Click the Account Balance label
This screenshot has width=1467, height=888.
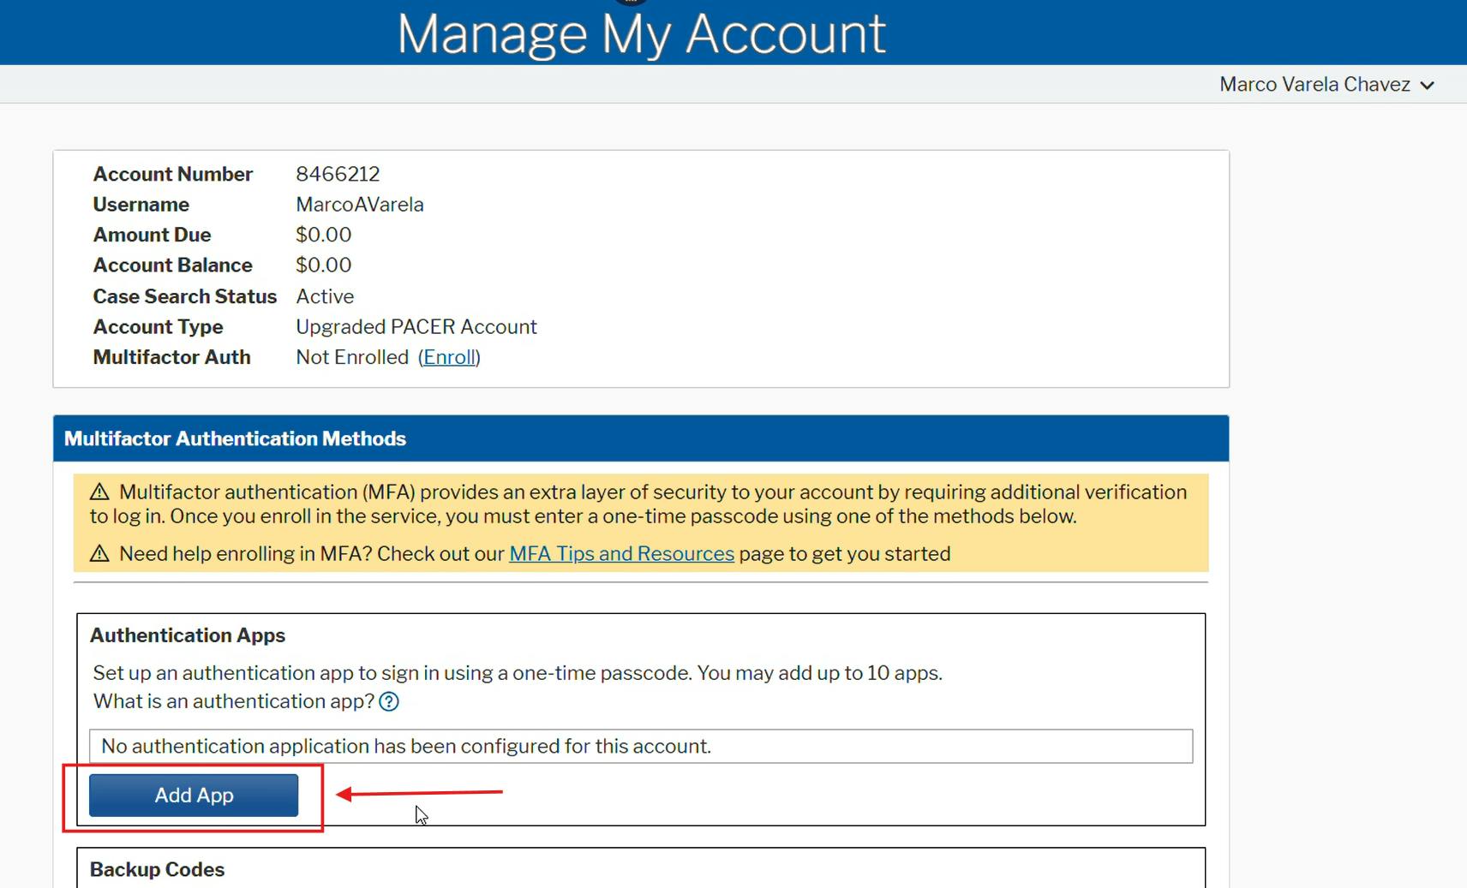point(172,265)
